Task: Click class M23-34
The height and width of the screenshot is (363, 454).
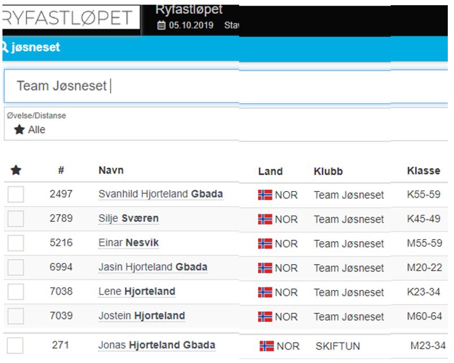Action: click(x=428, y=345)
